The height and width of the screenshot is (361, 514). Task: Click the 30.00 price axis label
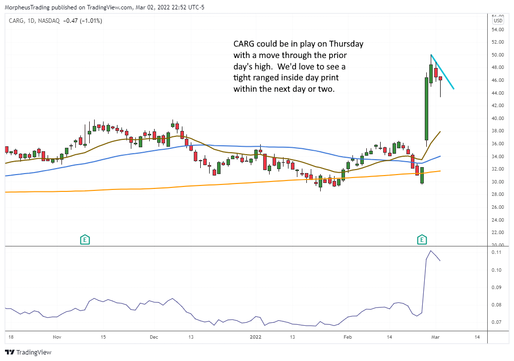click(498, 181)
